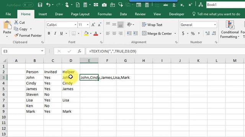Expand the Name Box dropdown
The height and width of the screenshot is (137, 245).
click(x=42, y=51)
